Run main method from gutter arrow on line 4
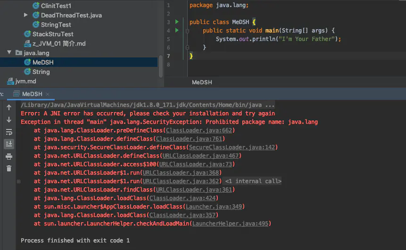 (x=177, y=30)
